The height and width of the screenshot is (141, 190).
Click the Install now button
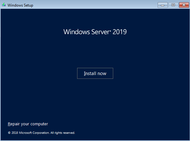point(95,73)
